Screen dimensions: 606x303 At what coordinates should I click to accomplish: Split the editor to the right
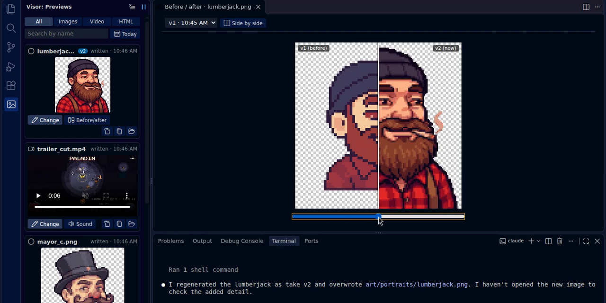(x=586, y=7)
